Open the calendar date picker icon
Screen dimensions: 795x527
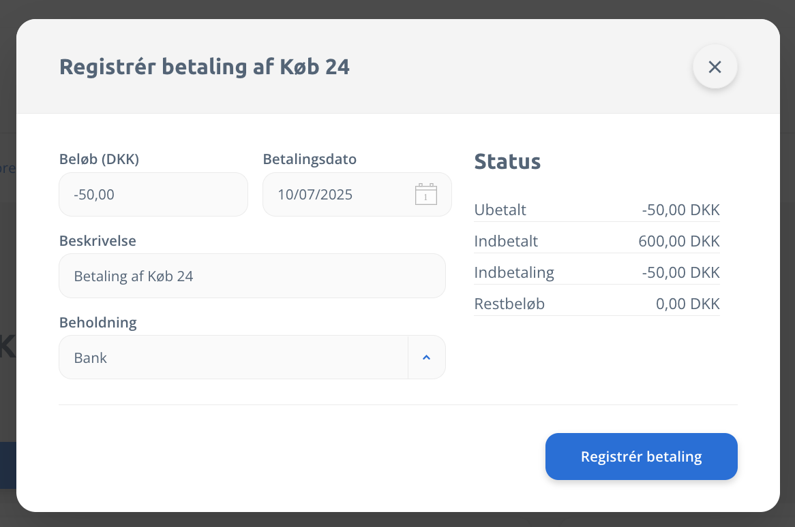tap(426, 195)
